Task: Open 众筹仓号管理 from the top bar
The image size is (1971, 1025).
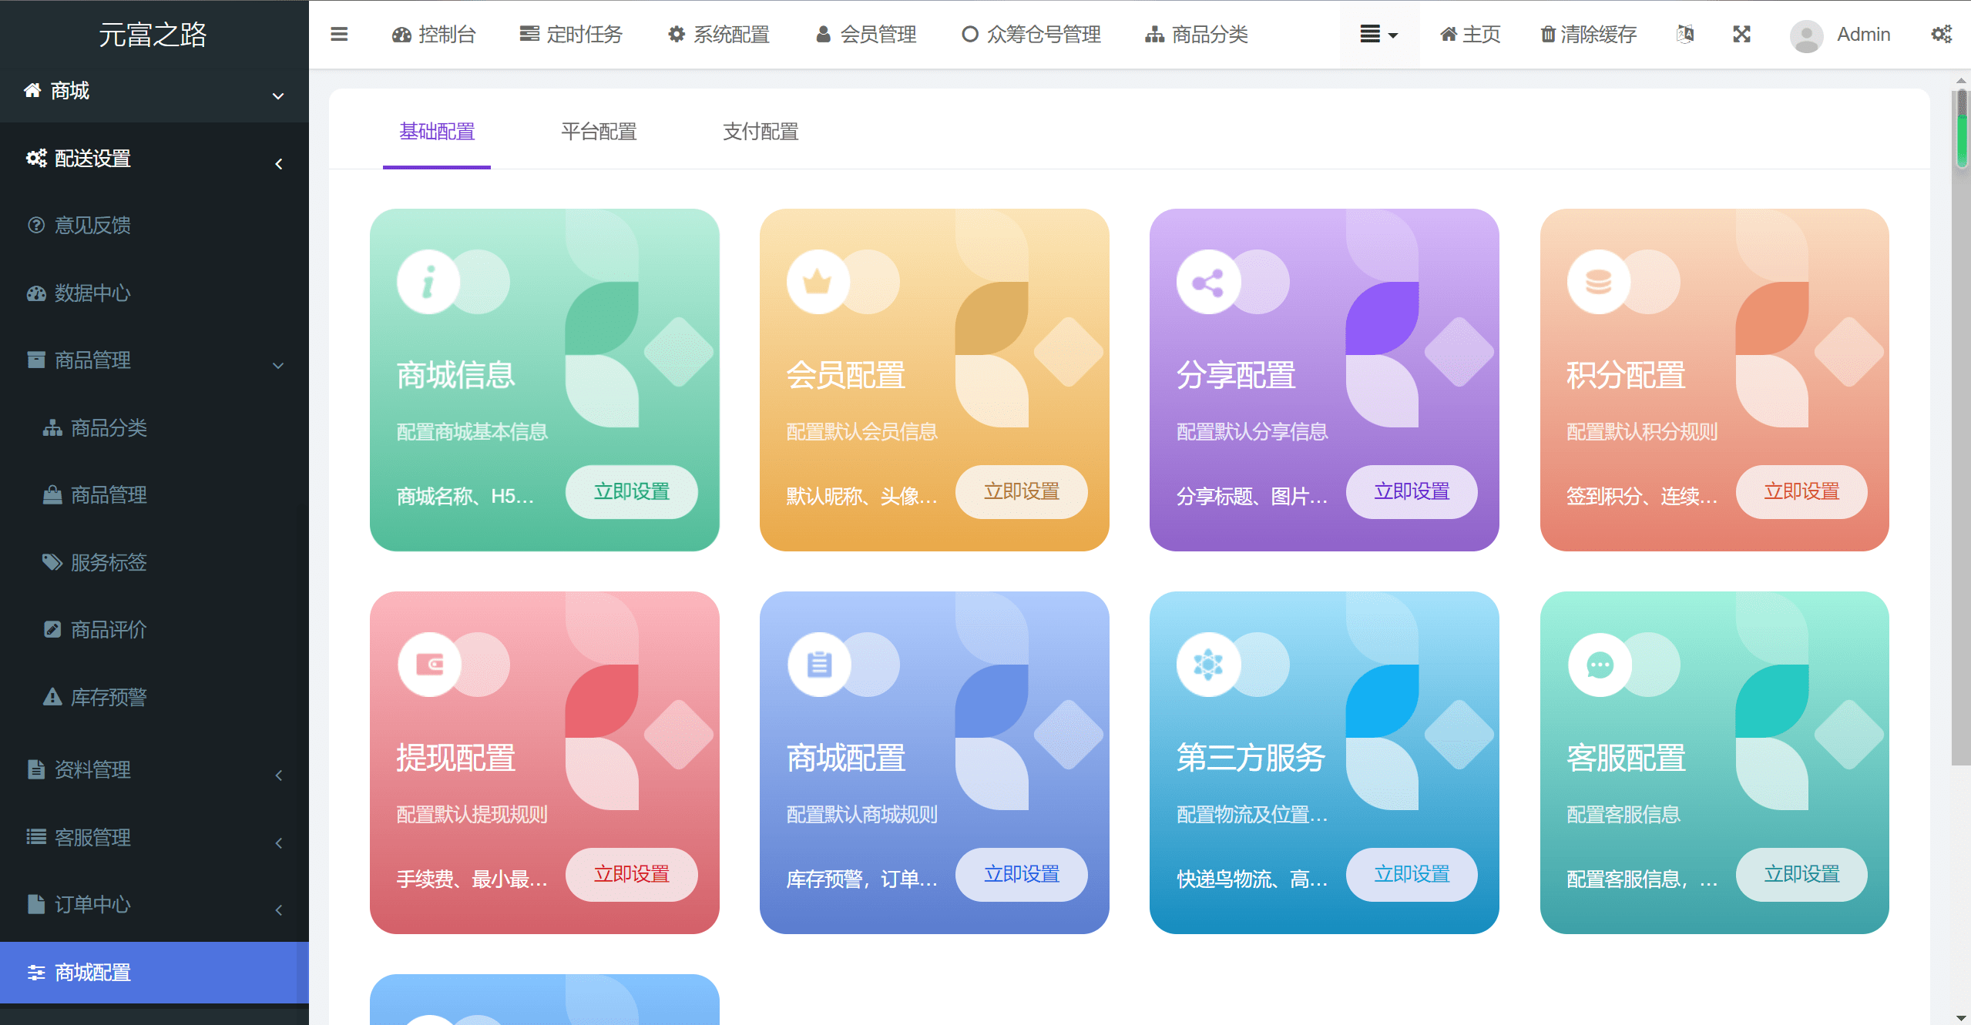Action: click(969, 34)
